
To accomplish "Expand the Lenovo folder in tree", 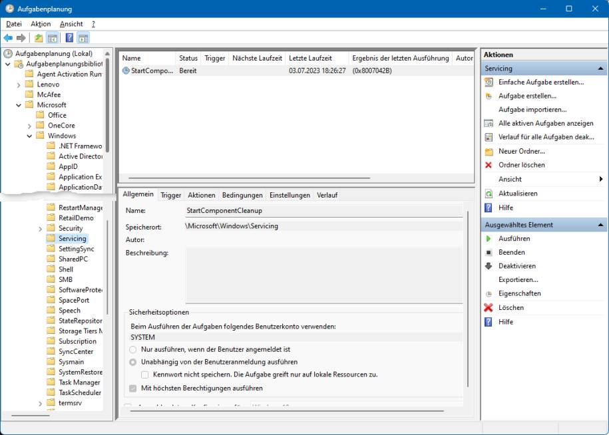I will coord(19,85).
